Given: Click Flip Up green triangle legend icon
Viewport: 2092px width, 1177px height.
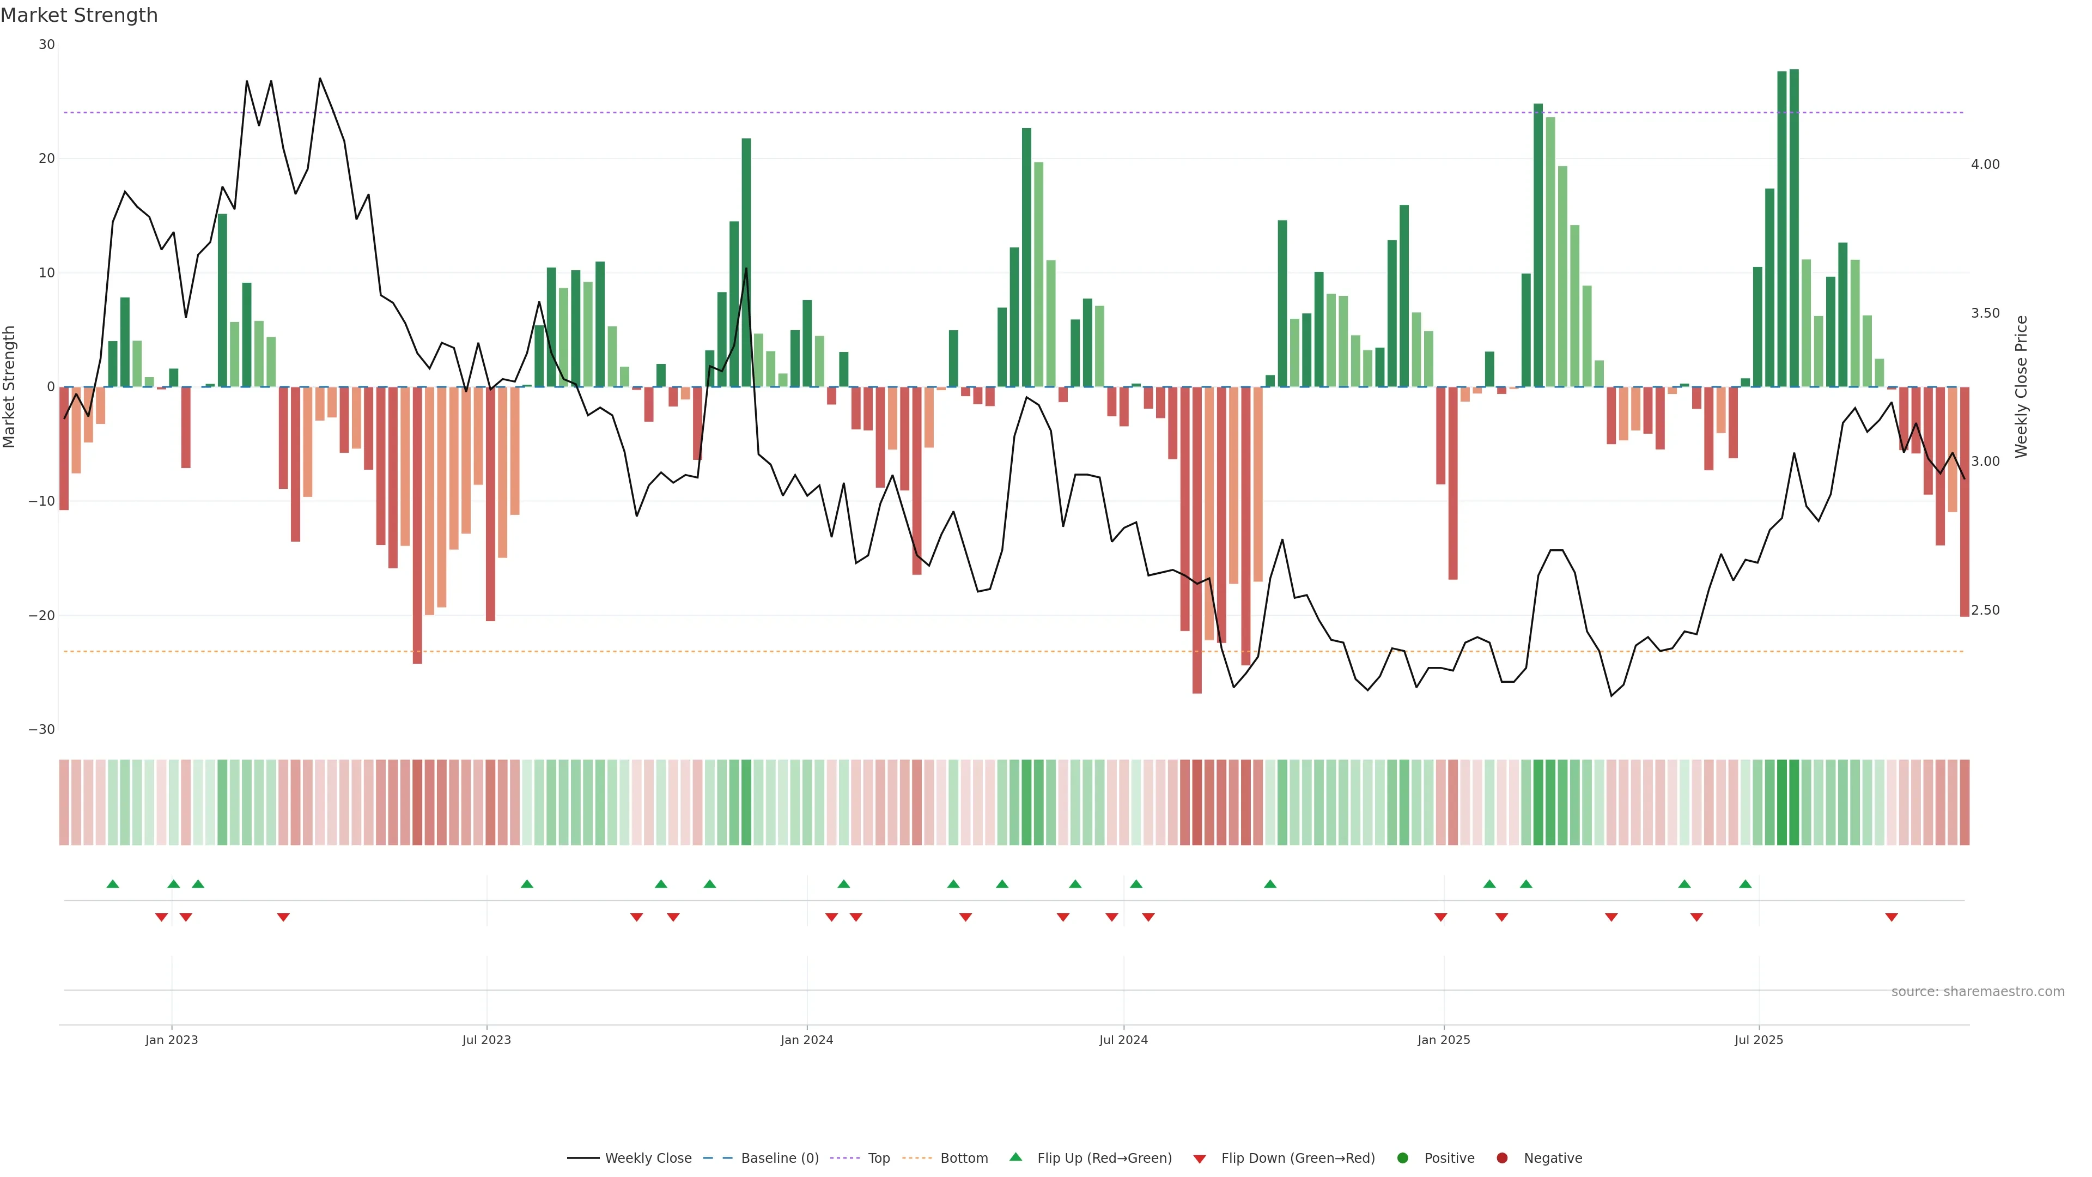Looking at the screenshot, I should (x=1015, y=1157).
